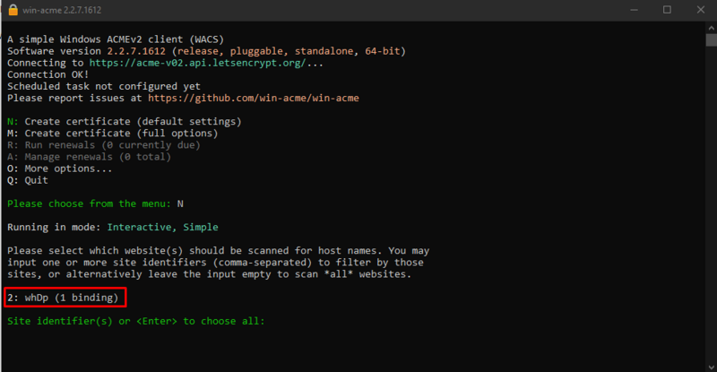Maximize the win-acme window
The image size is (717, 372).
(667, 10)
